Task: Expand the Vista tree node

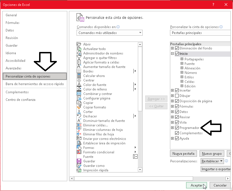Action: pos(172,122)
